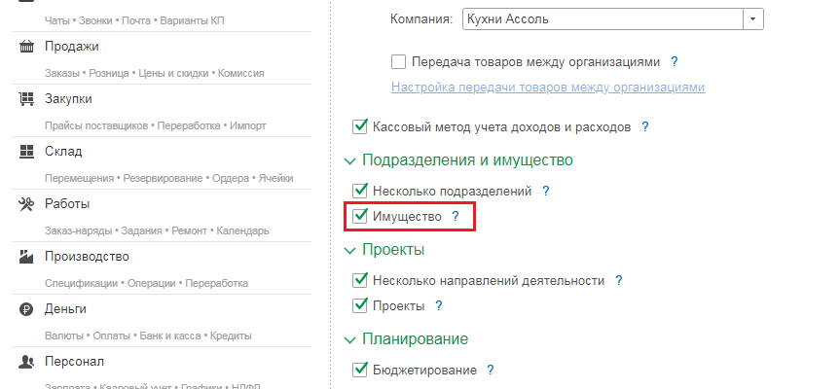Open Работы via the tools icon
The height and width of the screenshot is (389, 840).
coord(26,204)
